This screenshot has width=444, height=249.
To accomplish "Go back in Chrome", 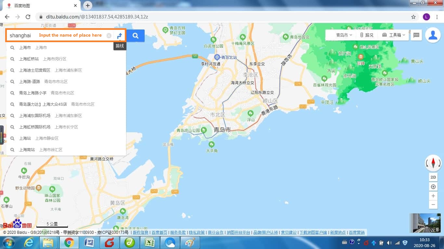I will click(x=7, y=17).
